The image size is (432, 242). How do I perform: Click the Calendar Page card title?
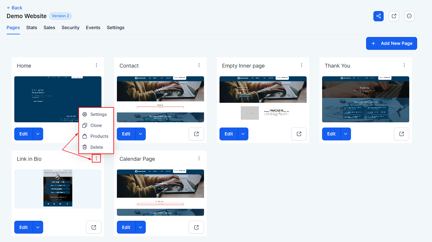pos(137,159)
